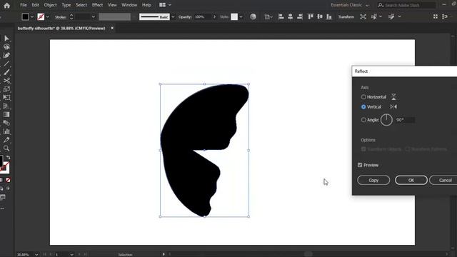The image size is (457, 257).
Task: Click the black fill color swatch
Action: [x=26, y=17]
